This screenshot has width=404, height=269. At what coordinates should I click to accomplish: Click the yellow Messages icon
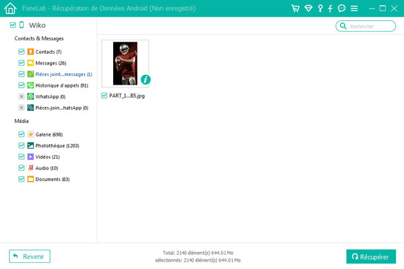(x=30, y=63)
